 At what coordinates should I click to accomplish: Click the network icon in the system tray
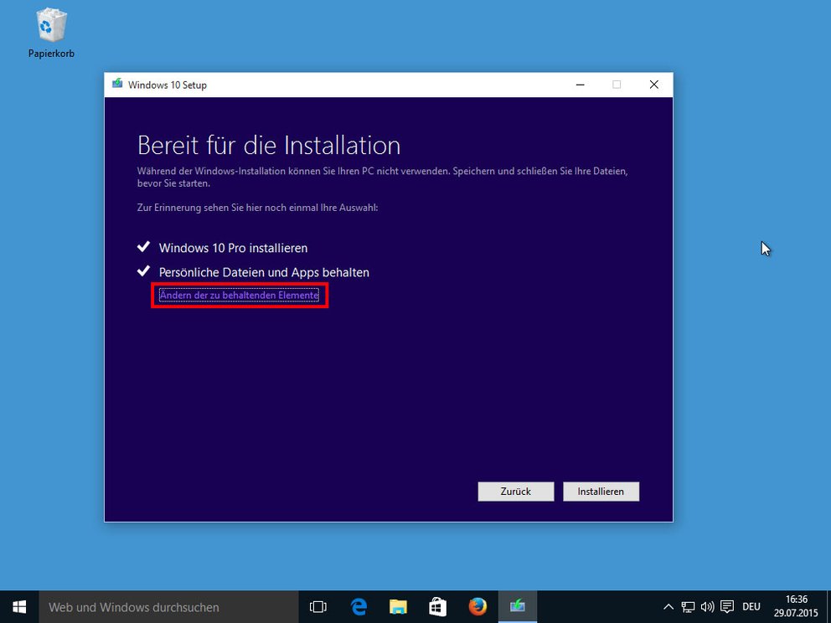click(687, 606)
